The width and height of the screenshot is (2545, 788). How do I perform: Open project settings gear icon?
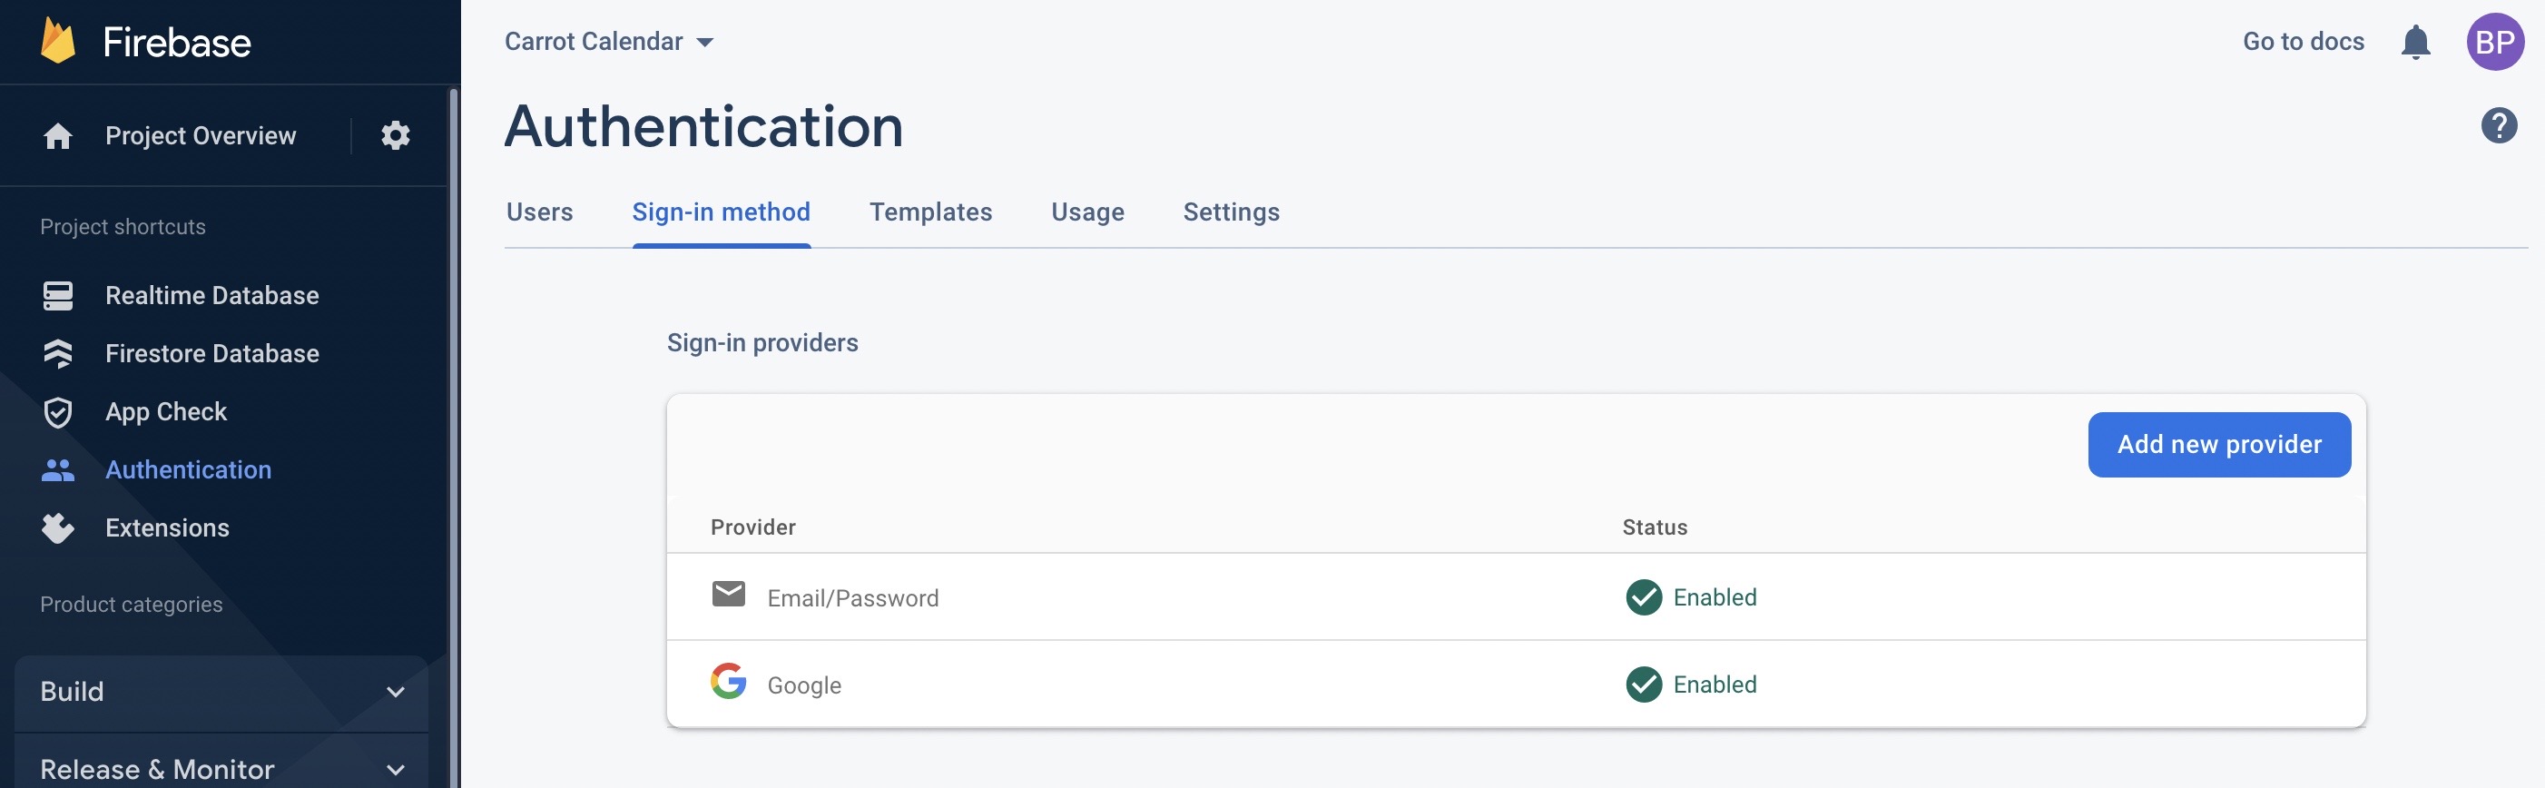pos(395,135)
